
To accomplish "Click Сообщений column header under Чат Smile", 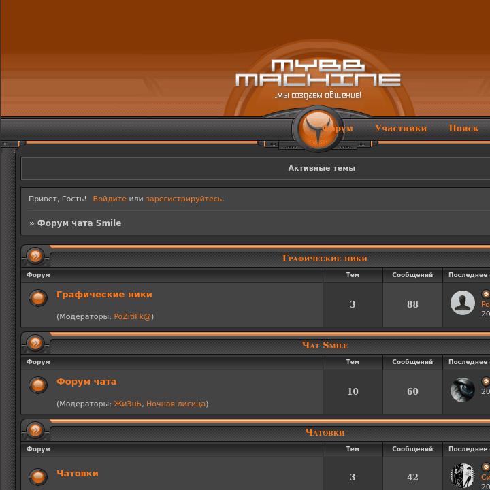I will [412, 362].
